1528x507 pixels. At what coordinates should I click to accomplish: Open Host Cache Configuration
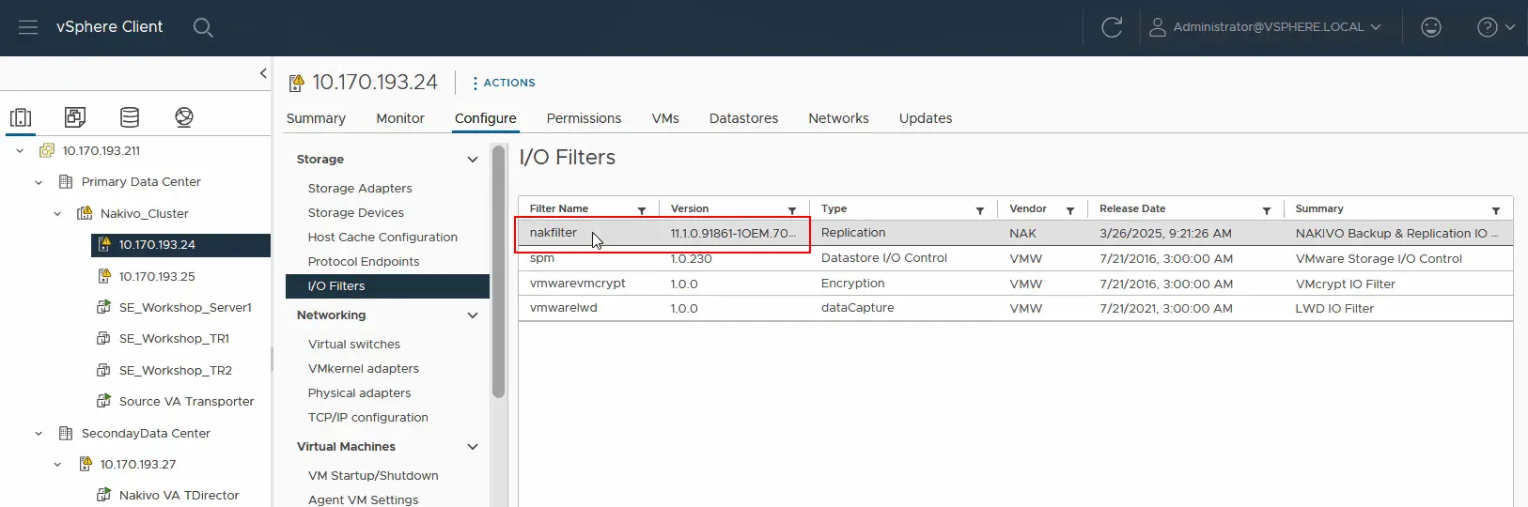382,237
